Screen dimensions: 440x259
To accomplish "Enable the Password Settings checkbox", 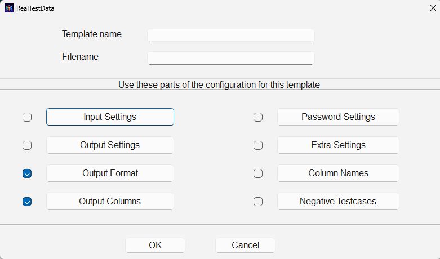I will (258, 117).
